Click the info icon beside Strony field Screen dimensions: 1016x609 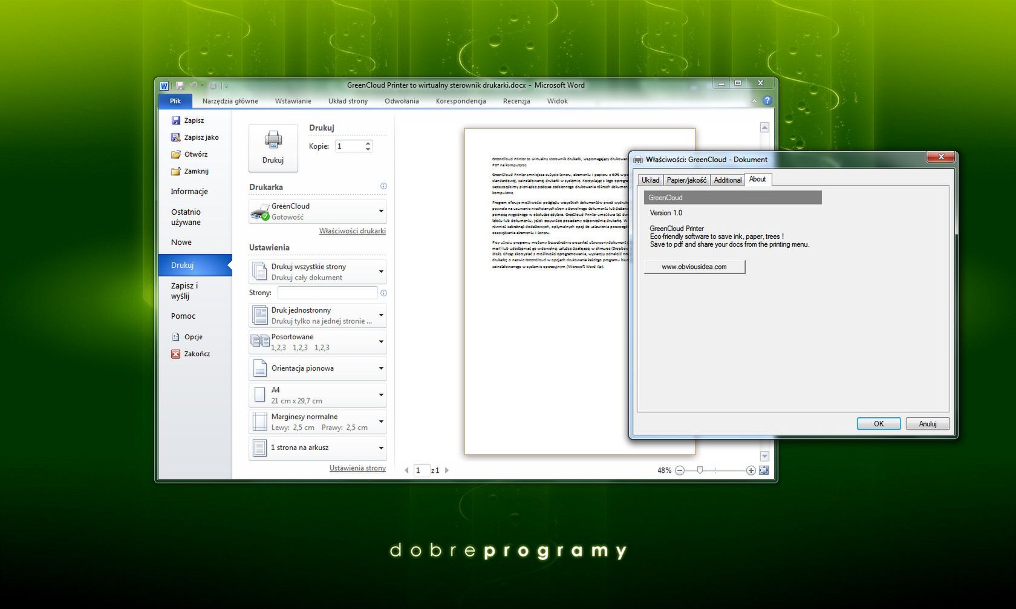pos(383,293)
